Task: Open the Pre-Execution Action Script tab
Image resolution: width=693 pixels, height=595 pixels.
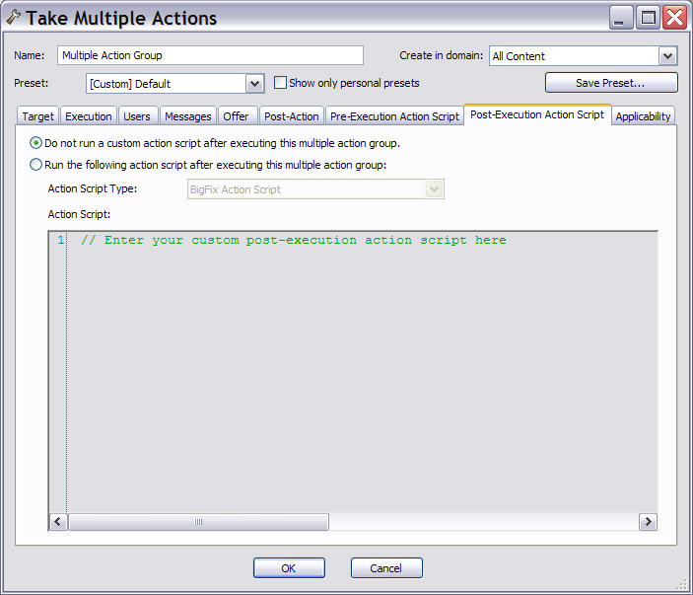Action: (394, 116)
